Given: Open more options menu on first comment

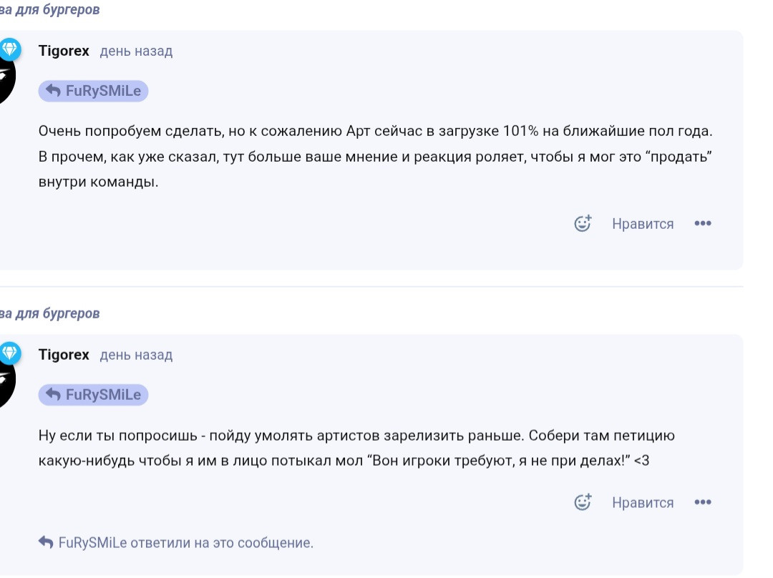Looking at the screenshot, I should pos(703,224).
